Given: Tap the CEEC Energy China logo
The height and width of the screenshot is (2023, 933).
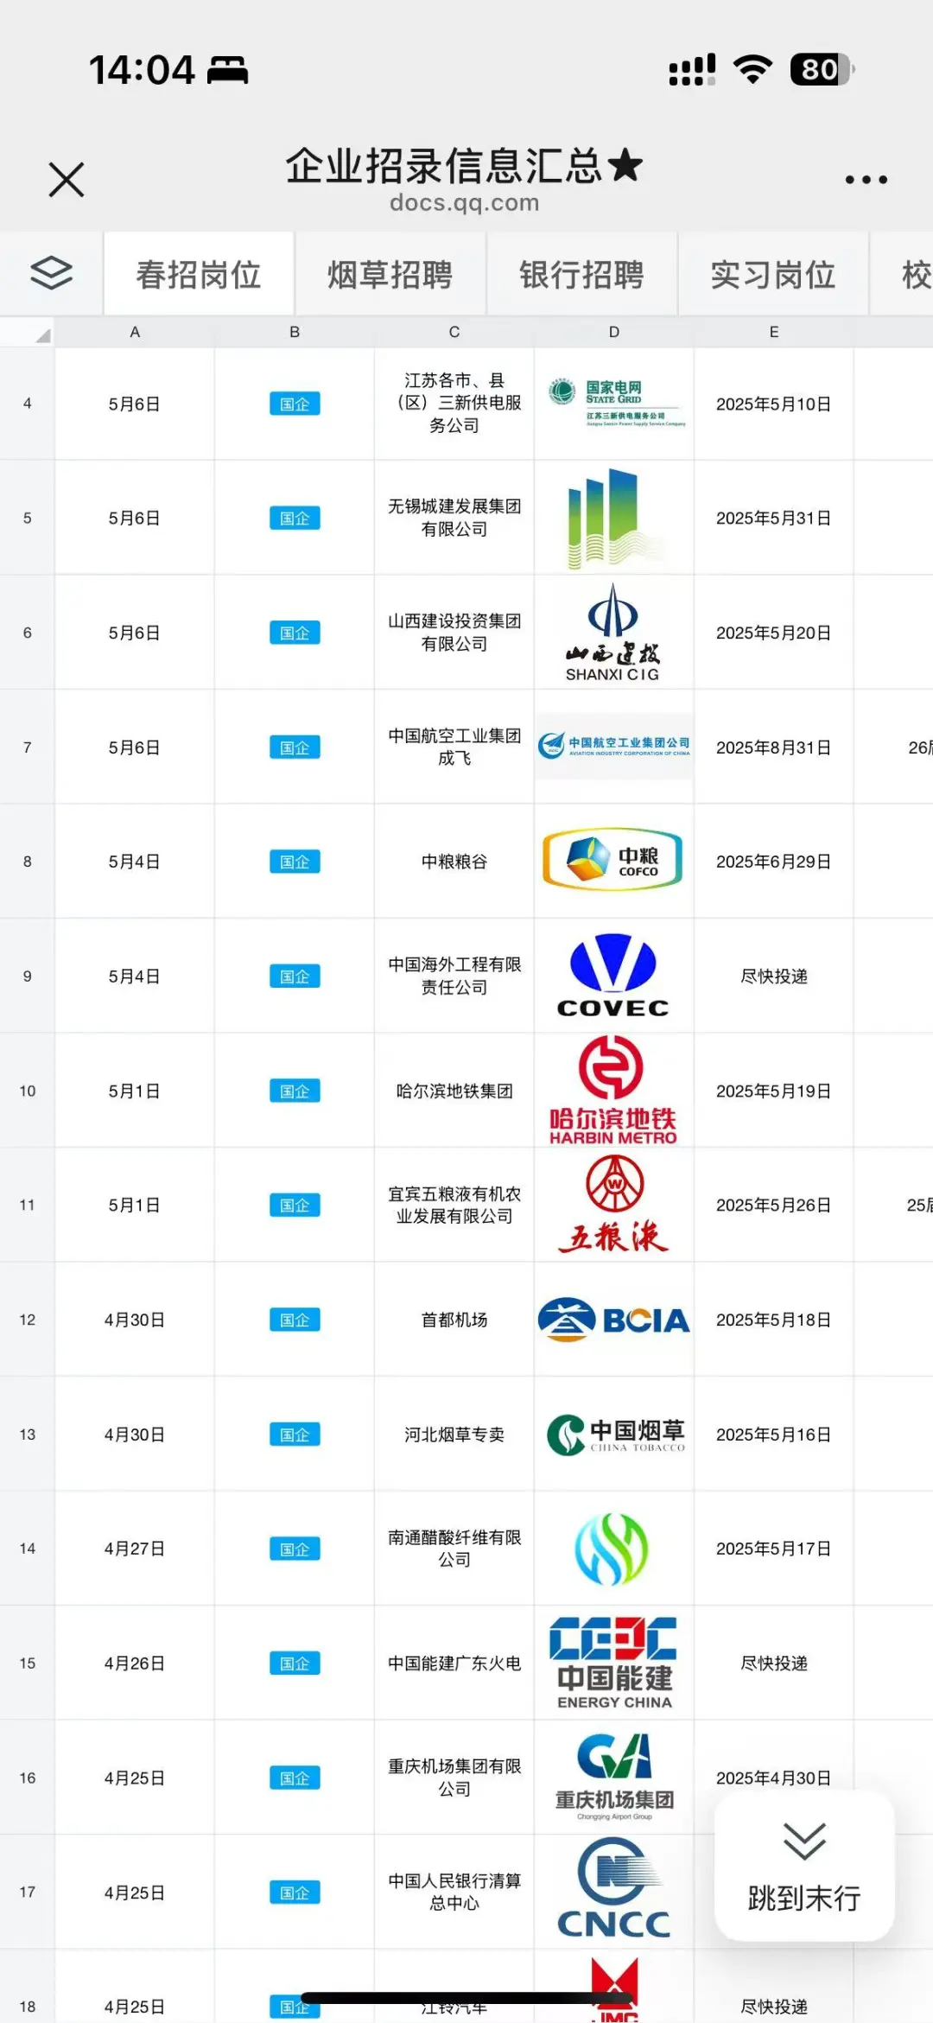Looking at the screenshot, I should (x=614, y=1663).
